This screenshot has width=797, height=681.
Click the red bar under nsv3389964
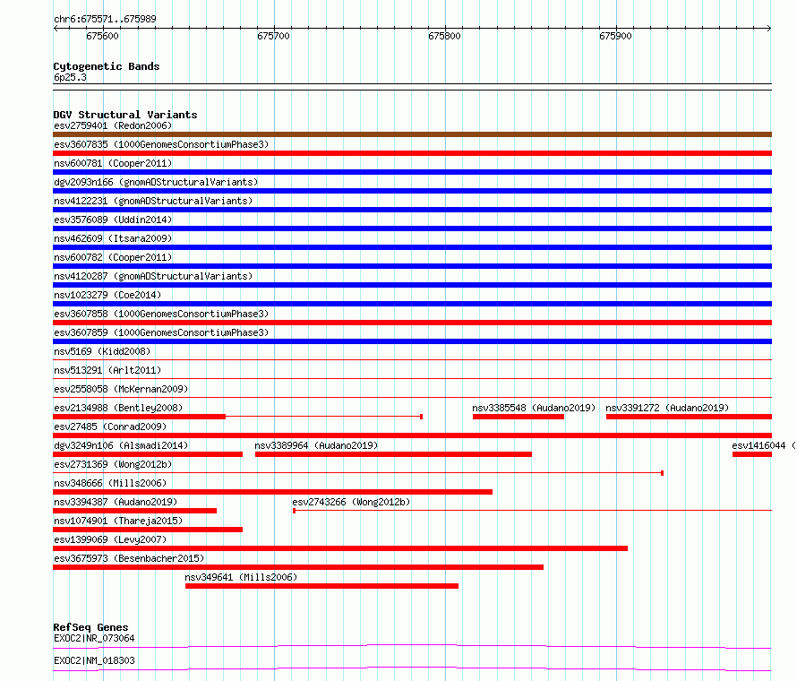coord(393,454)
